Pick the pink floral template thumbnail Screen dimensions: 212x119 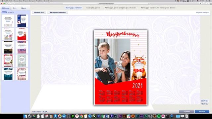[x=22, y=74]
